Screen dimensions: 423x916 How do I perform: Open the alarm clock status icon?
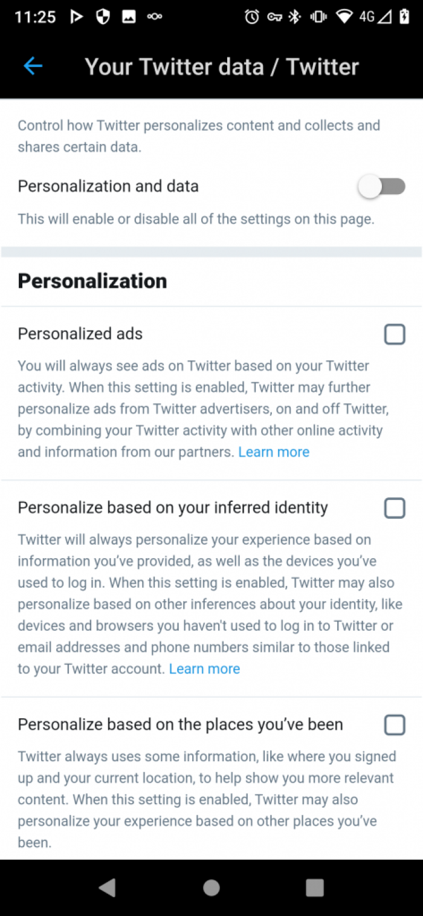tap(252, 18)
